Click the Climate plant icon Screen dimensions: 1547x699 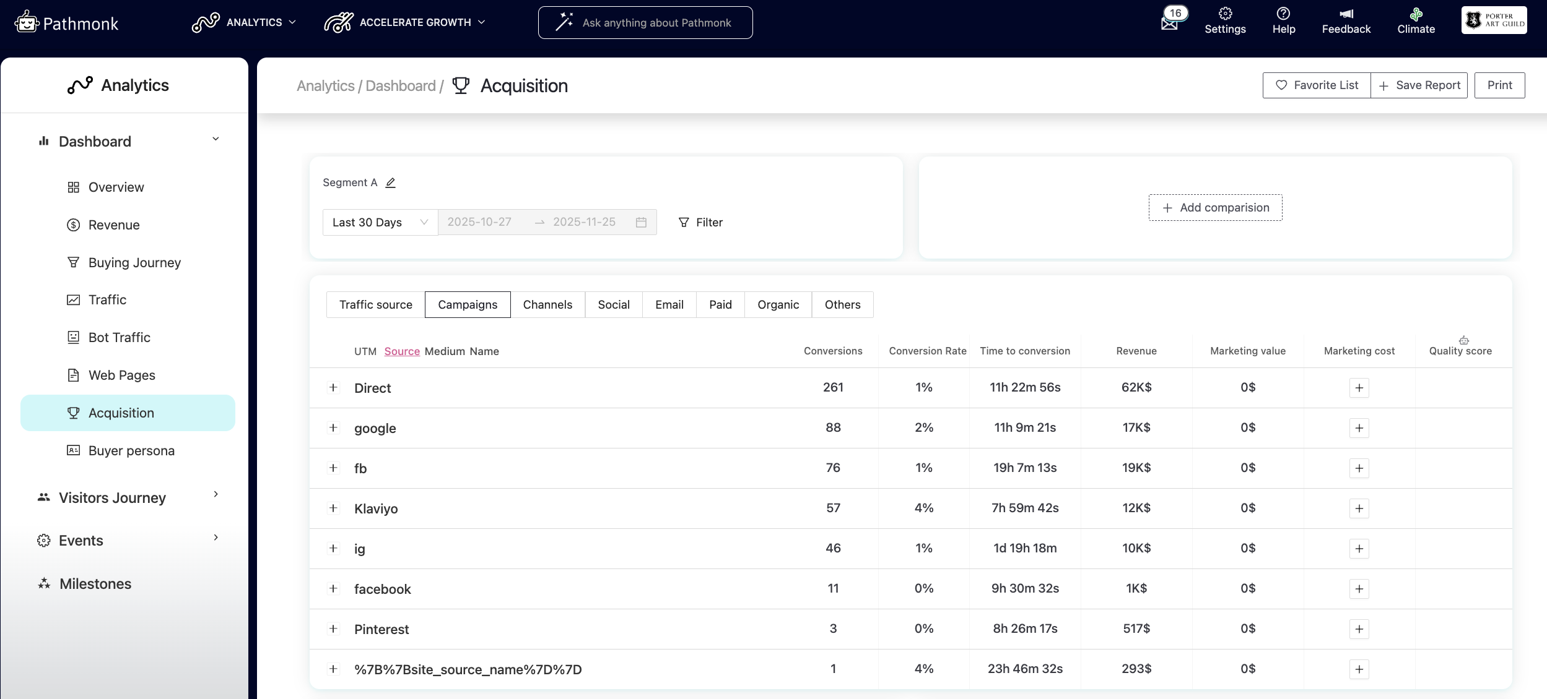pos(1416,14)
